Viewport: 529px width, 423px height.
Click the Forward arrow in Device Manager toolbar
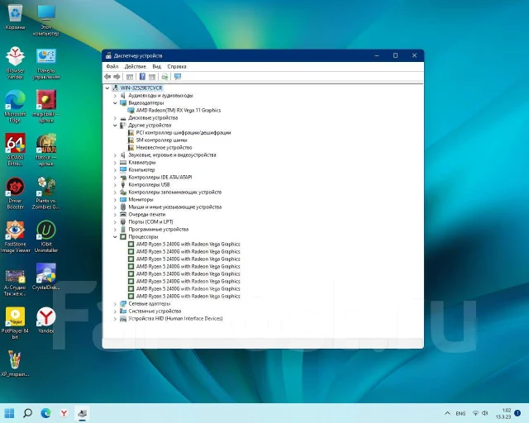pos(117,77)
